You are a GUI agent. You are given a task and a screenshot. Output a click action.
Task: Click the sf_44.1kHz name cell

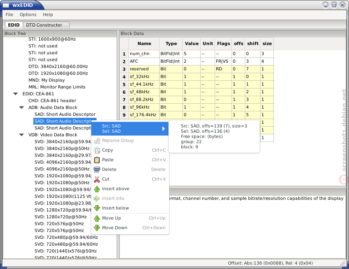[x=144, y=84]
